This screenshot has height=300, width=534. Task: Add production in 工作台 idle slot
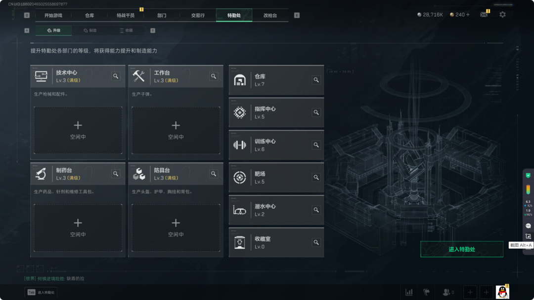[x=176, y=130]
